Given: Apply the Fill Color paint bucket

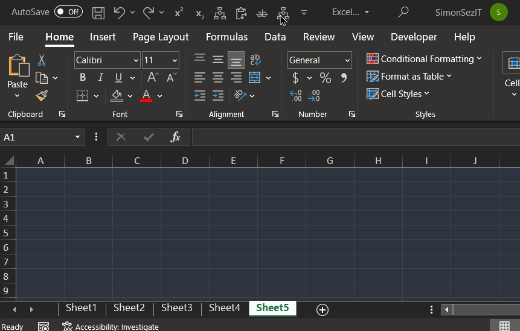Looking at the screenshot, I should [117, 96].
